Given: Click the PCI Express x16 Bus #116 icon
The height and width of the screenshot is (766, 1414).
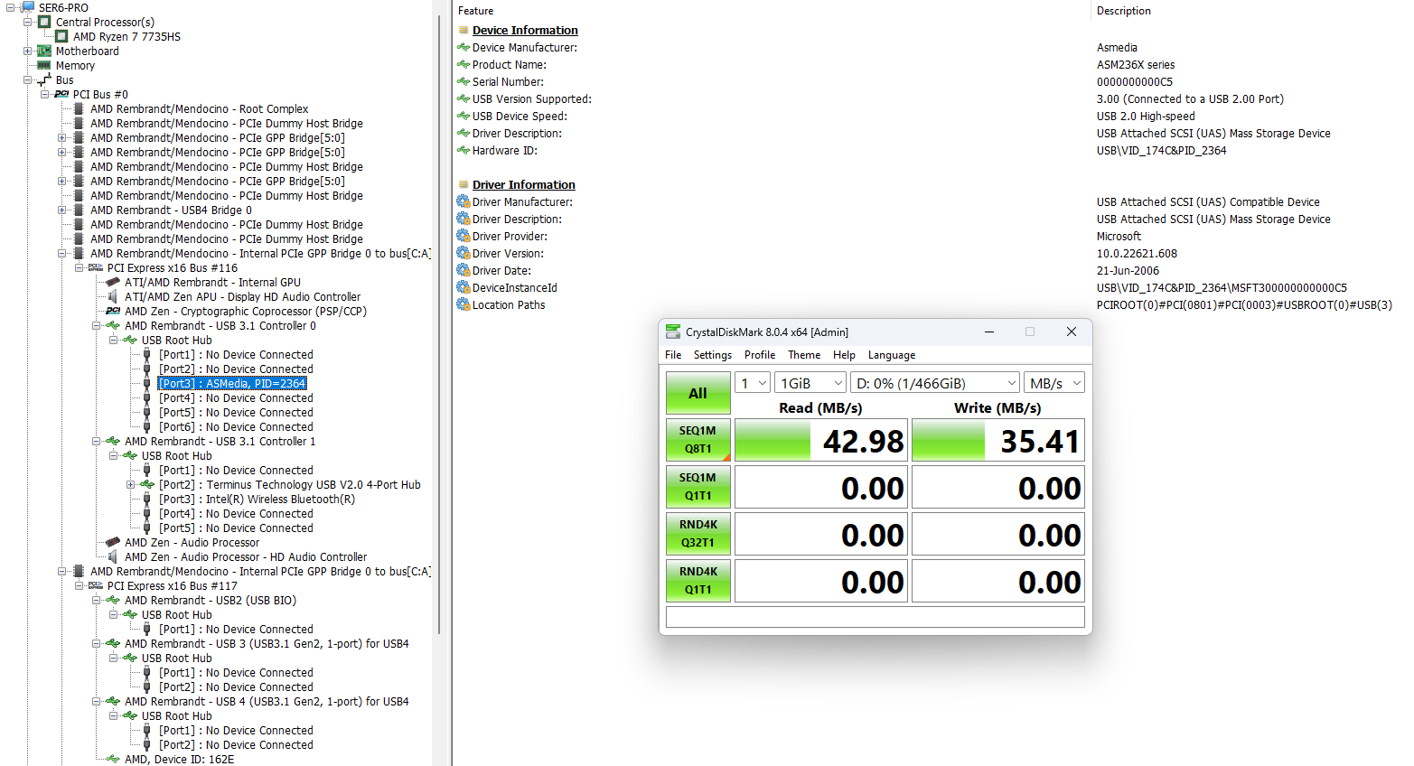Looking at the screenshot, I should (96, 267).
